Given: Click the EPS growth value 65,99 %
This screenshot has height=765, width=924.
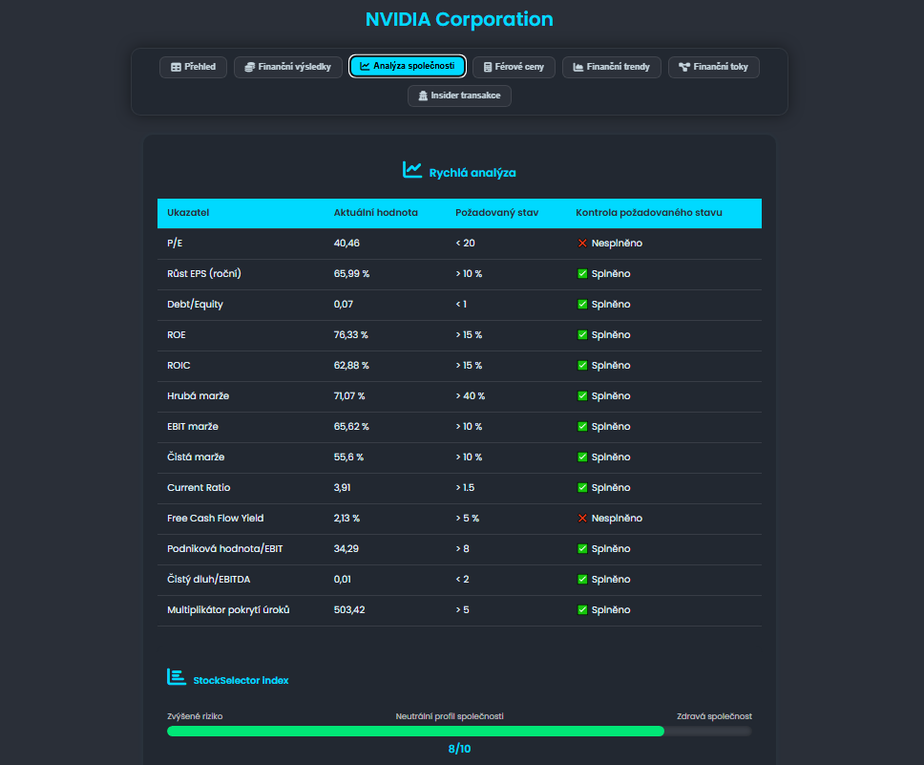Looking at the screenshot, I should [x=352, y=274].
